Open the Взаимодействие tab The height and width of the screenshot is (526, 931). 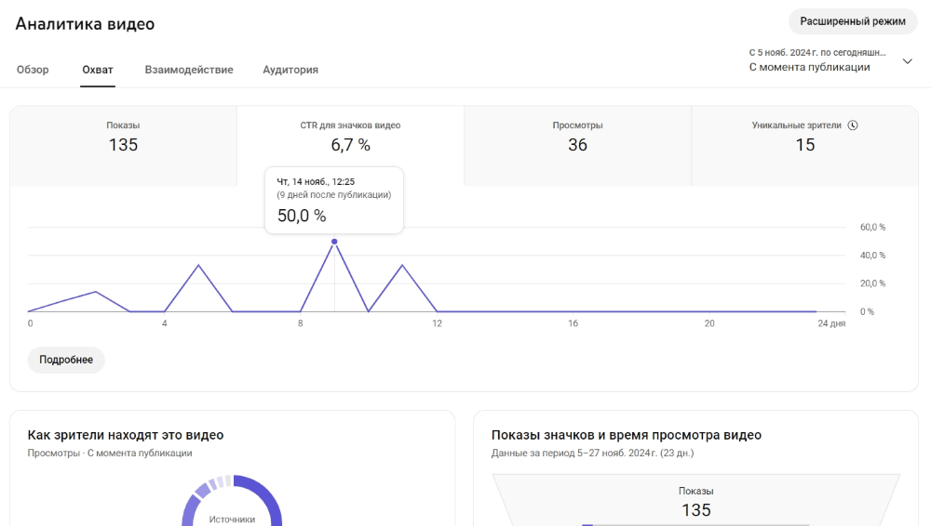point(189,70)
